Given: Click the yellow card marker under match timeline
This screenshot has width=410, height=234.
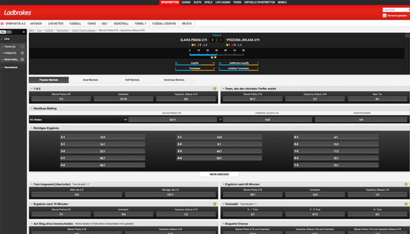Looking at the screenshot, I should (215, 57).
